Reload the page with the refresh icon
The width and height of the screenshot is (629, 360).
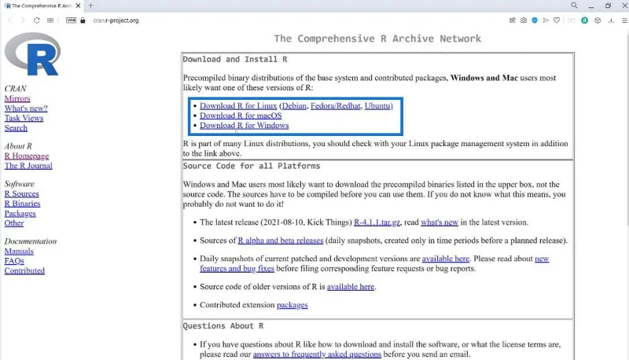(x=36, y=20)
